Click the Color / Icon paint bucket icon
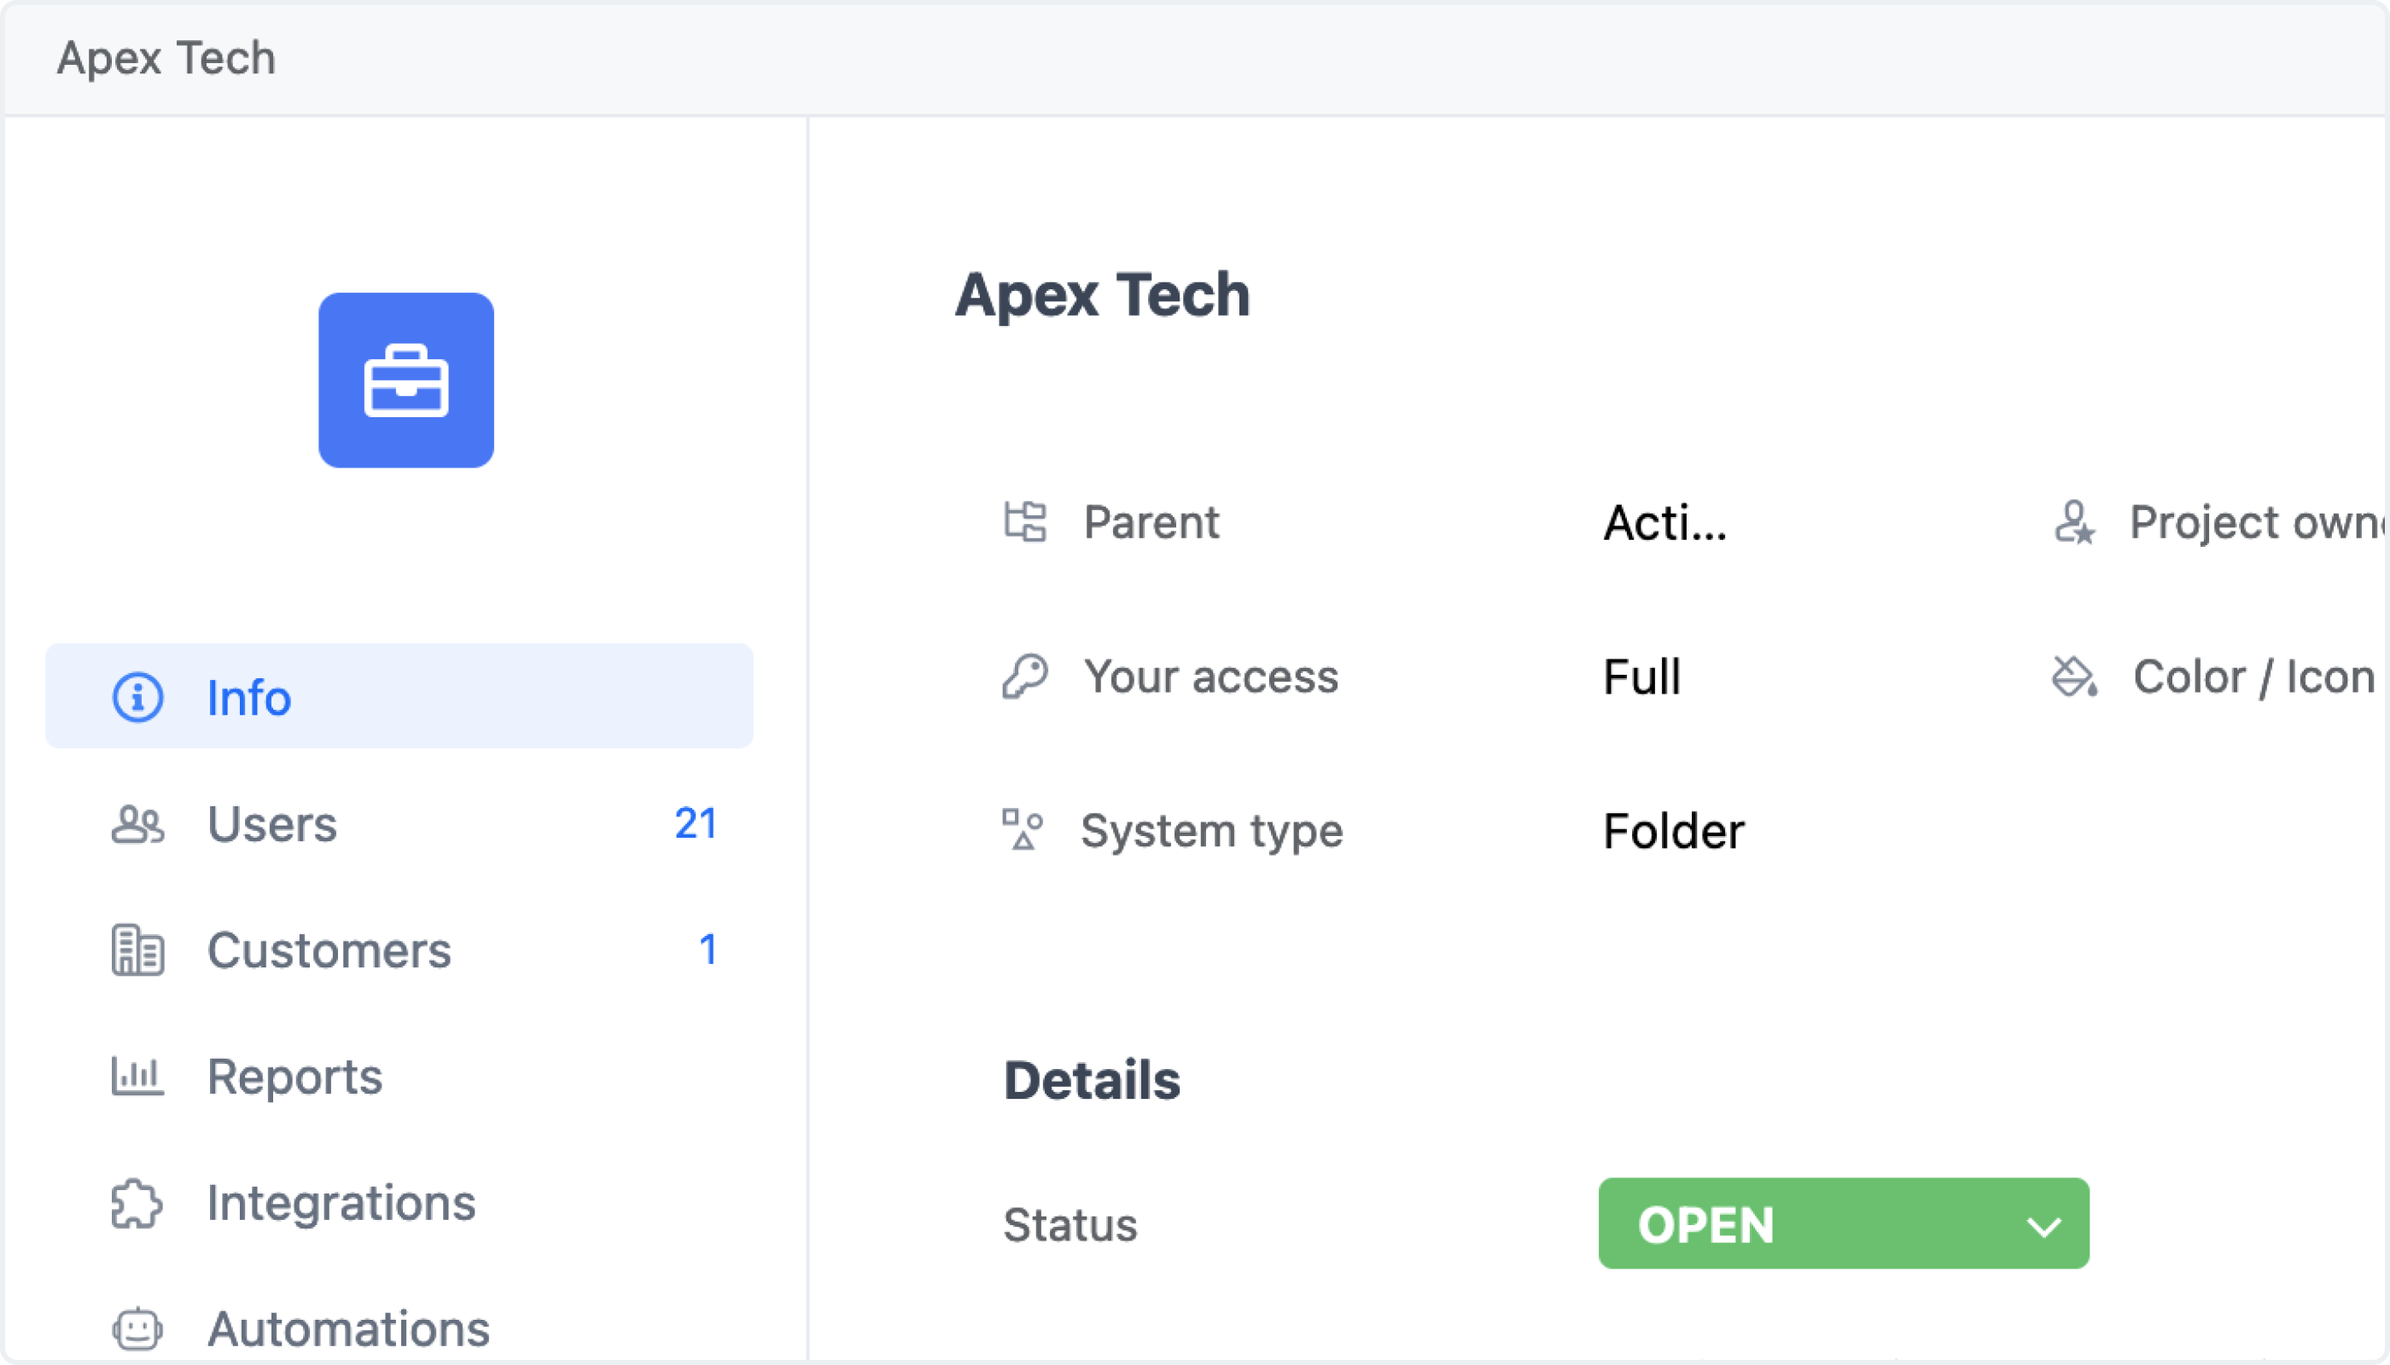2390x1365 pixels. (2074, 676)
